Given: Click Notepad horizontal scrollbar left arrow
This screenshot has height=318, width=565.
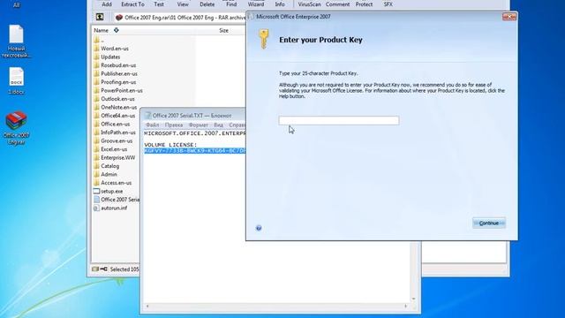Looking at the screenshot, I should point(147,307).
